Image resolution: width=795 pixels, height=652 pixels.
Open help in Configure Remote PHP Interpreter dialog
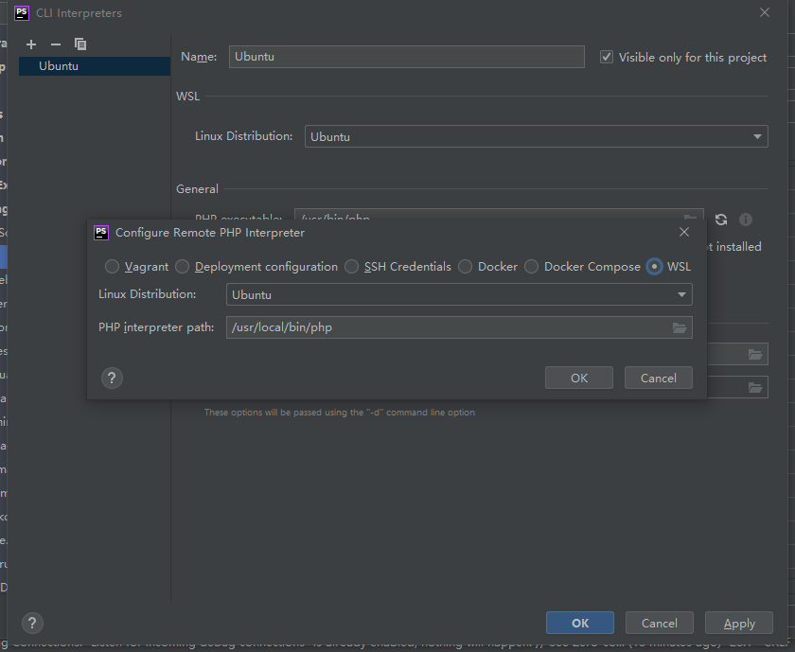tap(112, 379)
